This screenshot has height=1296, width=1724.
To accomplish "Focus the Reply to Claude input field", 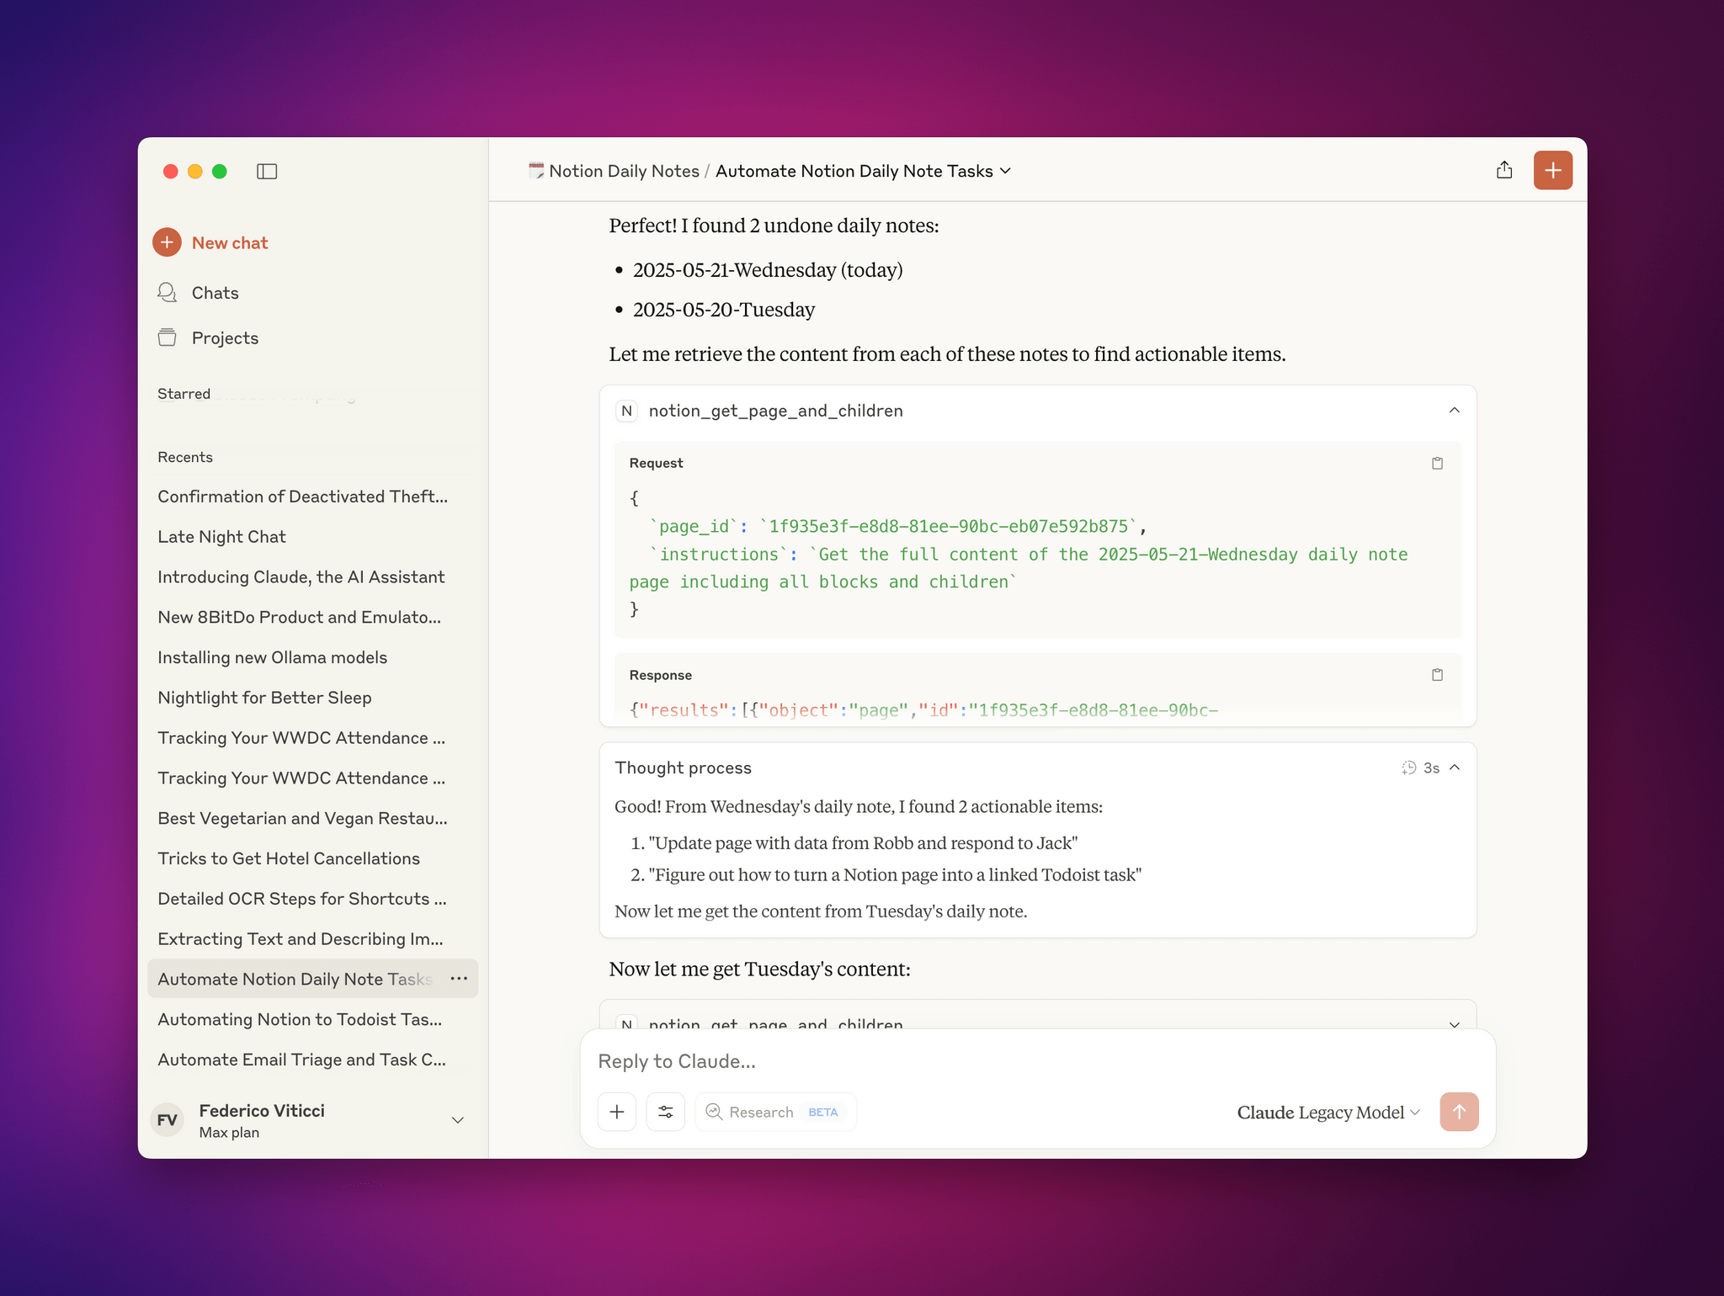I will click(1035, 1061).
